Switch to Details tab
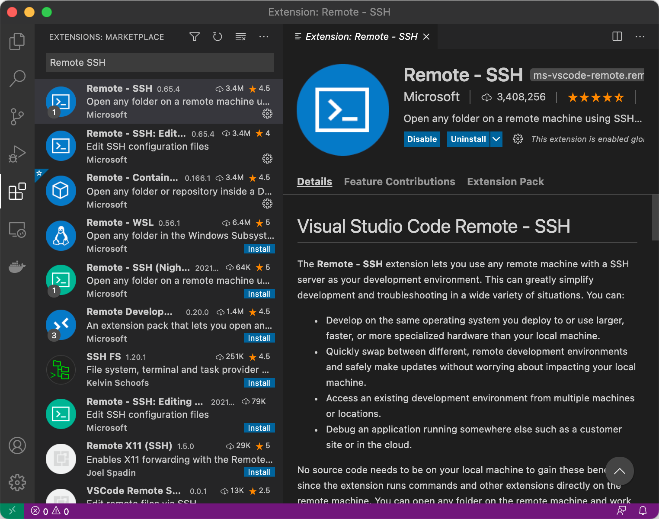The height and width of the screenshot is (519, 659). [x=314, y=182]
